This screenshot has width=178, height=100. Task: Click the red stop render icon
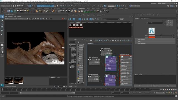(x=63, y=19)
